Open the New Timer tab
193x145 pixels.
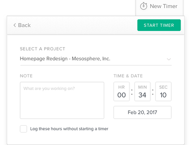click(x=159, y=7)
